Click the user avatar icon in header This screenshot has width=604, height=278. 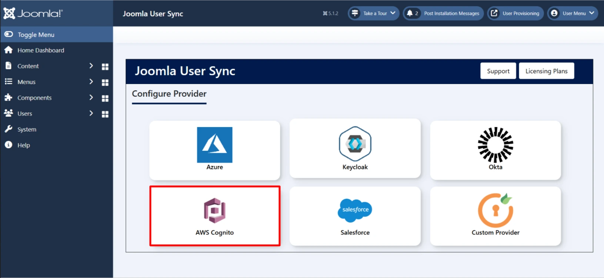click(554, 13)
